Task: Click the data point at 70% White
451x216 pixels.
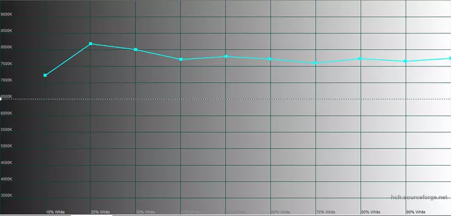Action: coord(315,63)
